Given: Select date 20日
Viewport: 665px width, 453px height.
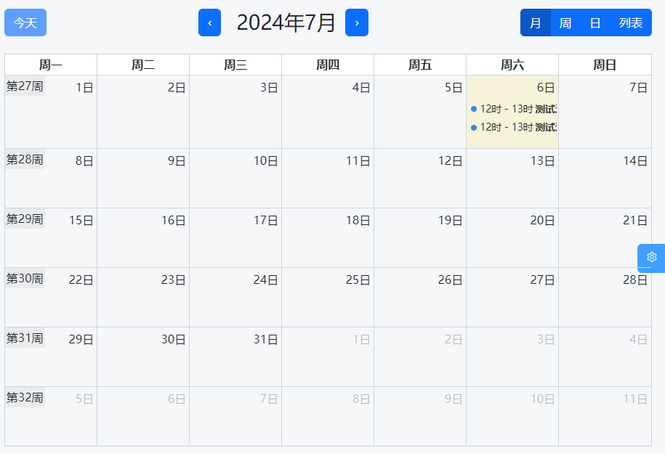Looking at the screenshot, I should coord(542,221).
